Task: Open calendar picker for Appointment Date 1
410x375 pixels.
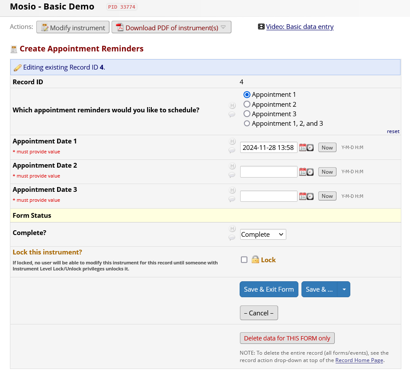Action: (303, 148)
